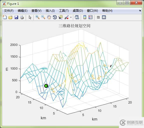Close the Figure 1 window
The height and width of the screenshot is (128, 144).
click(x=136, y=2)
